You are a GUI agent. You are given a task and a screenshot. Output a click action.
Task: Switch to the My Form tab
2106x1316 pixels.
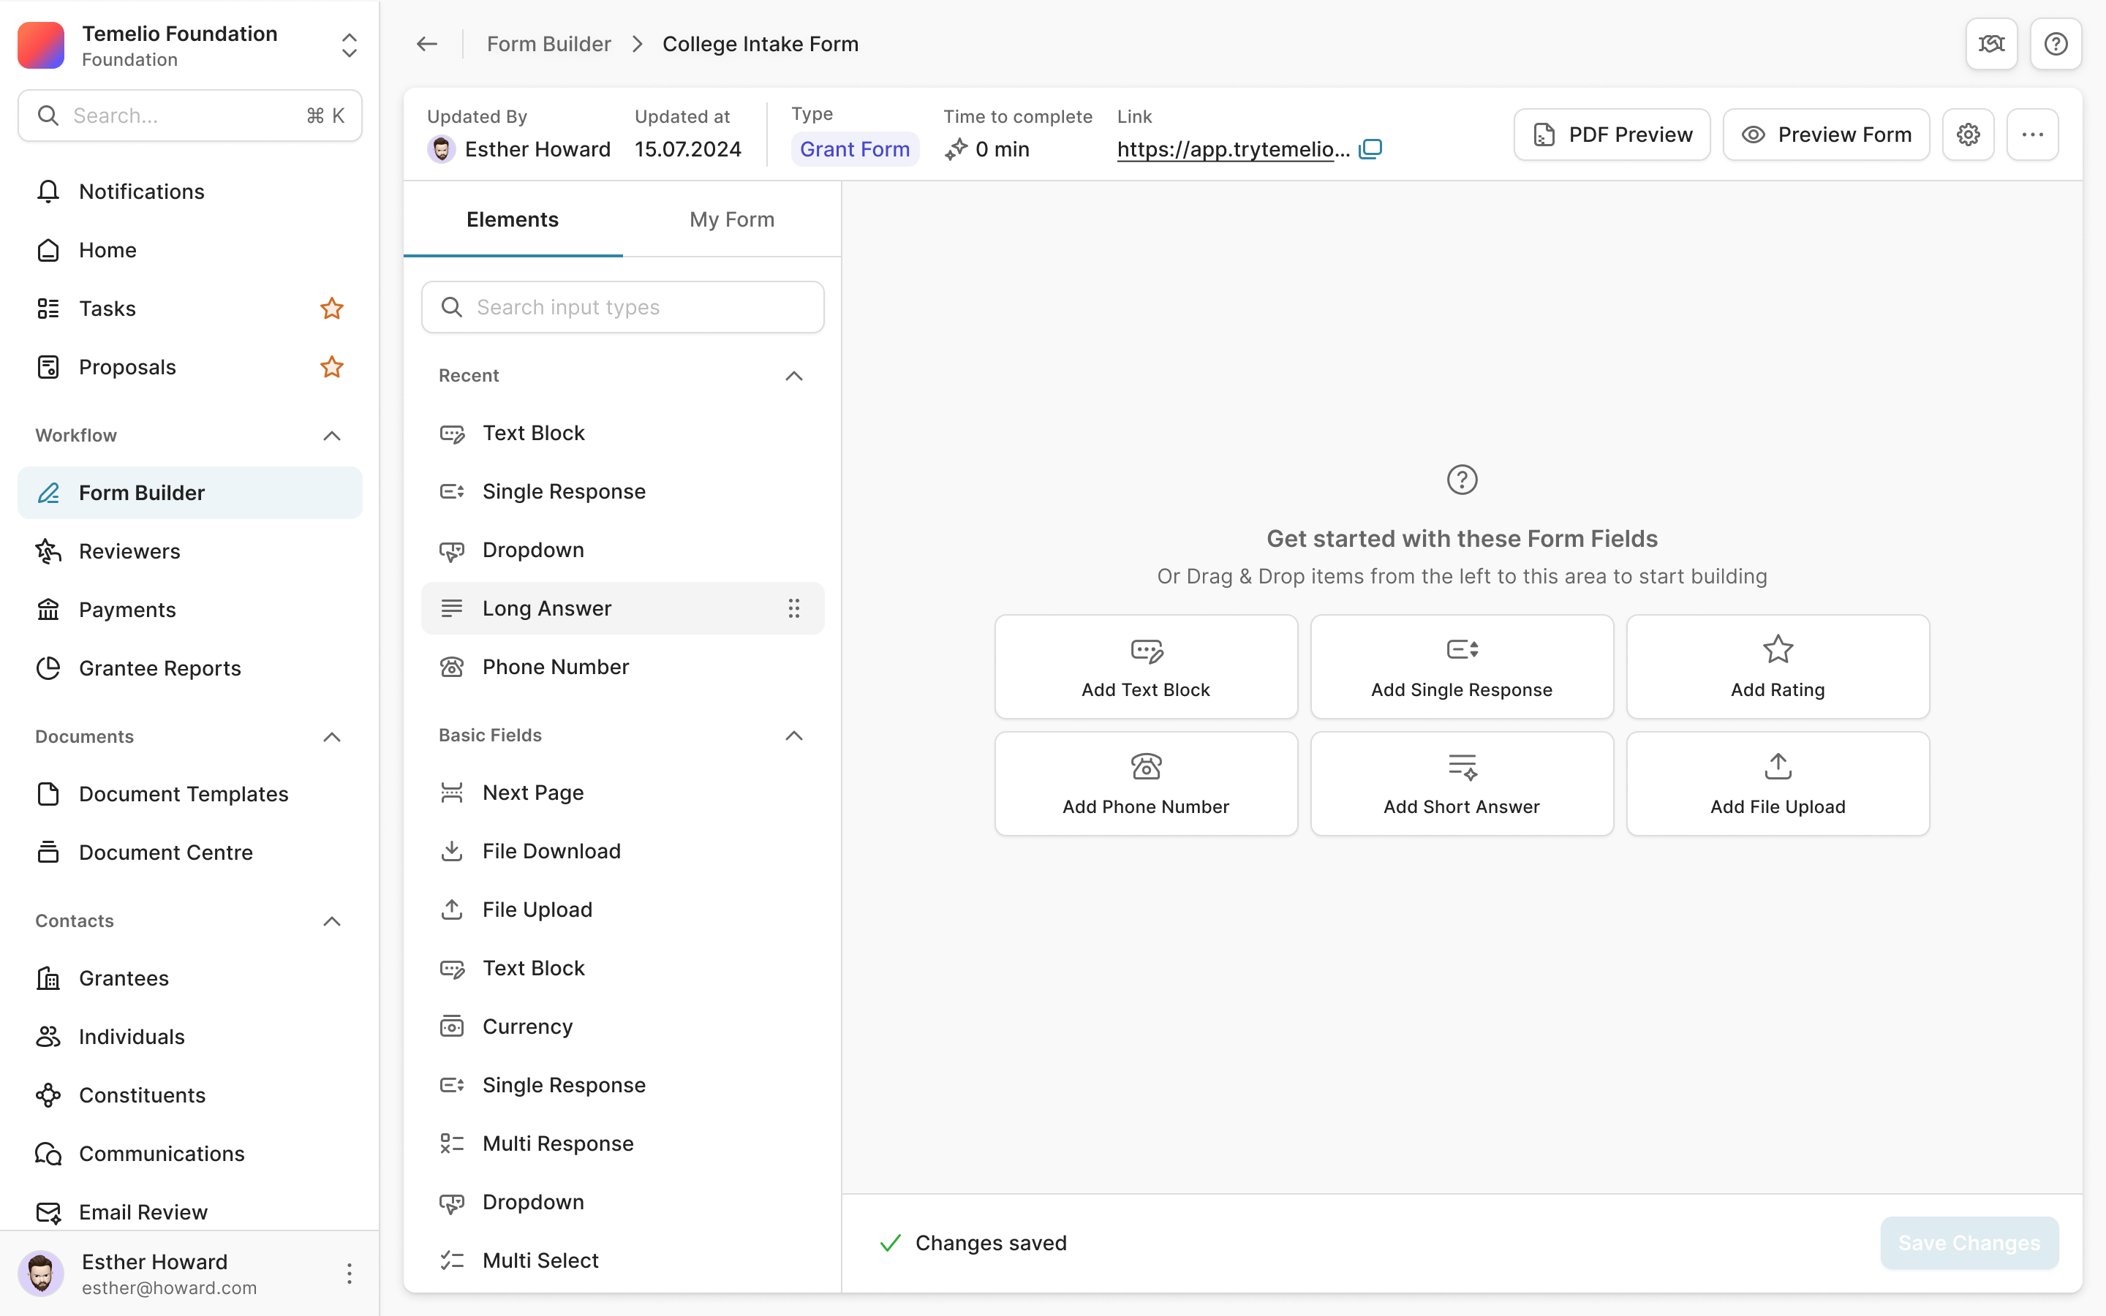click(x=731, y=219)
